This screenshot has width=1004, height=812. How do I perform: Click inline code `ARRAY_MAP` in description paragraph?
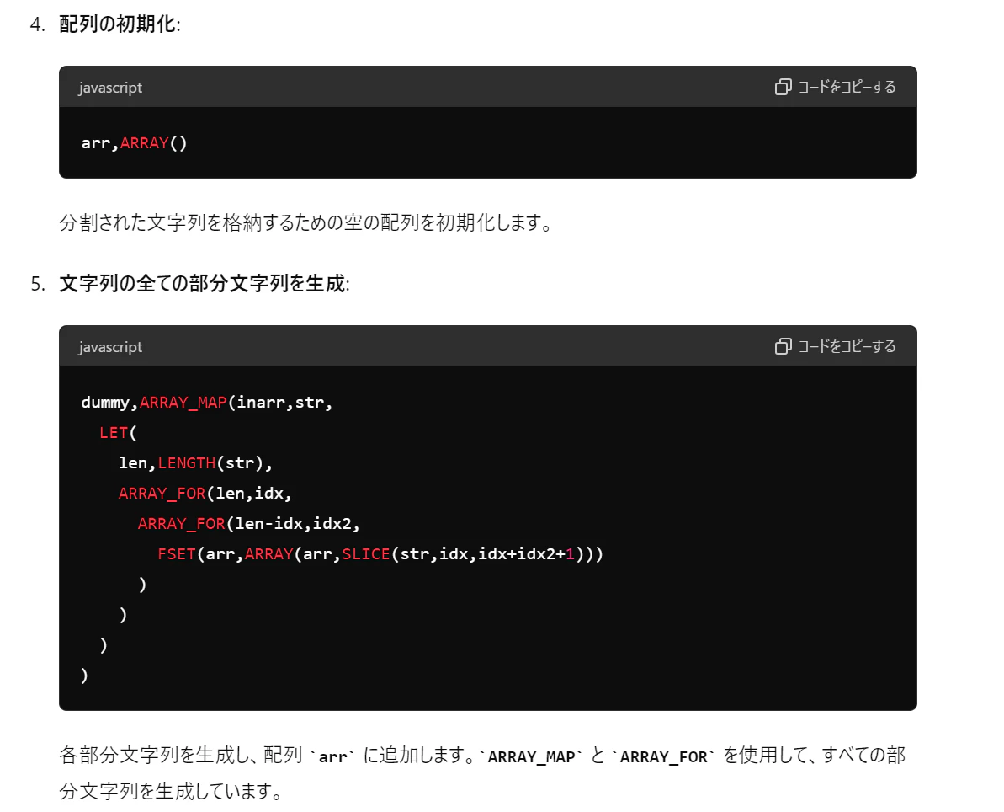(x=531, y=757)
